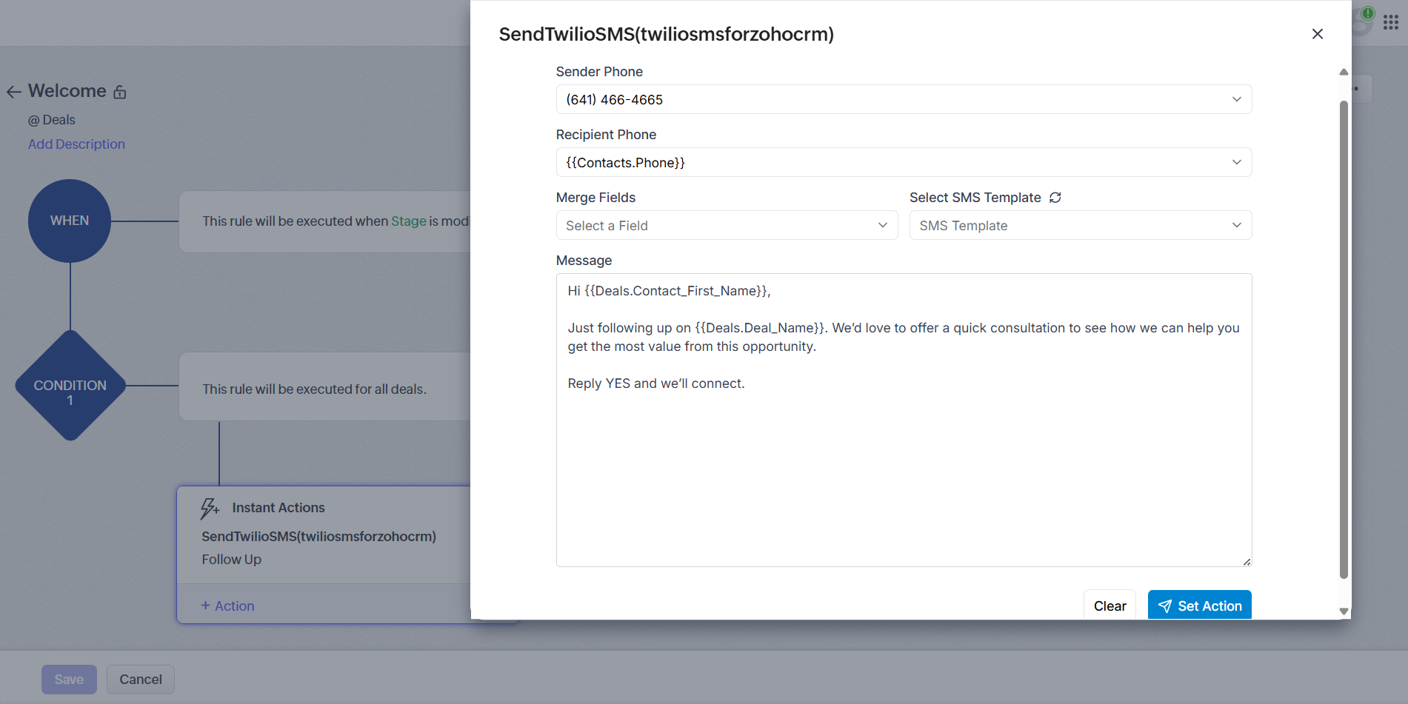
Task: Click inside the Message text area
Action: coord(904,420)
